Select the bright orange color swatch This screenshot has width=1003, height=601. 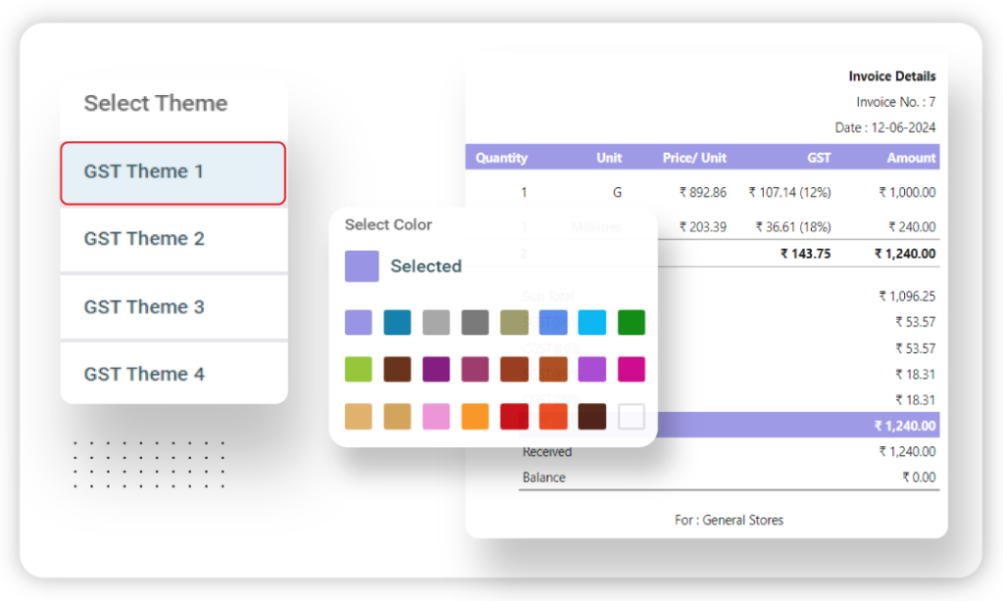coord(475,416)
